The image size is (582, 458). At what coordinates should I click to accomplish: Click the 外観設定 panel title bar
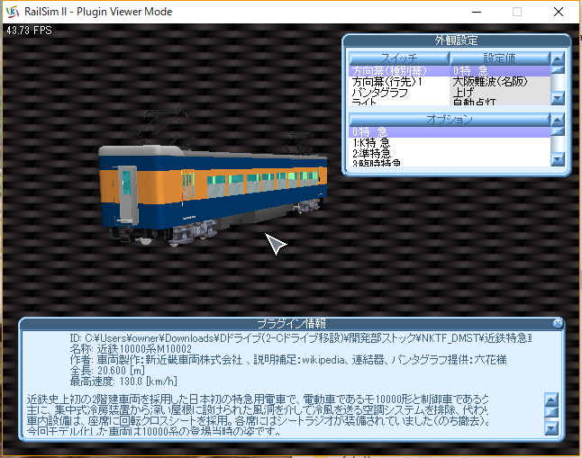456,40
